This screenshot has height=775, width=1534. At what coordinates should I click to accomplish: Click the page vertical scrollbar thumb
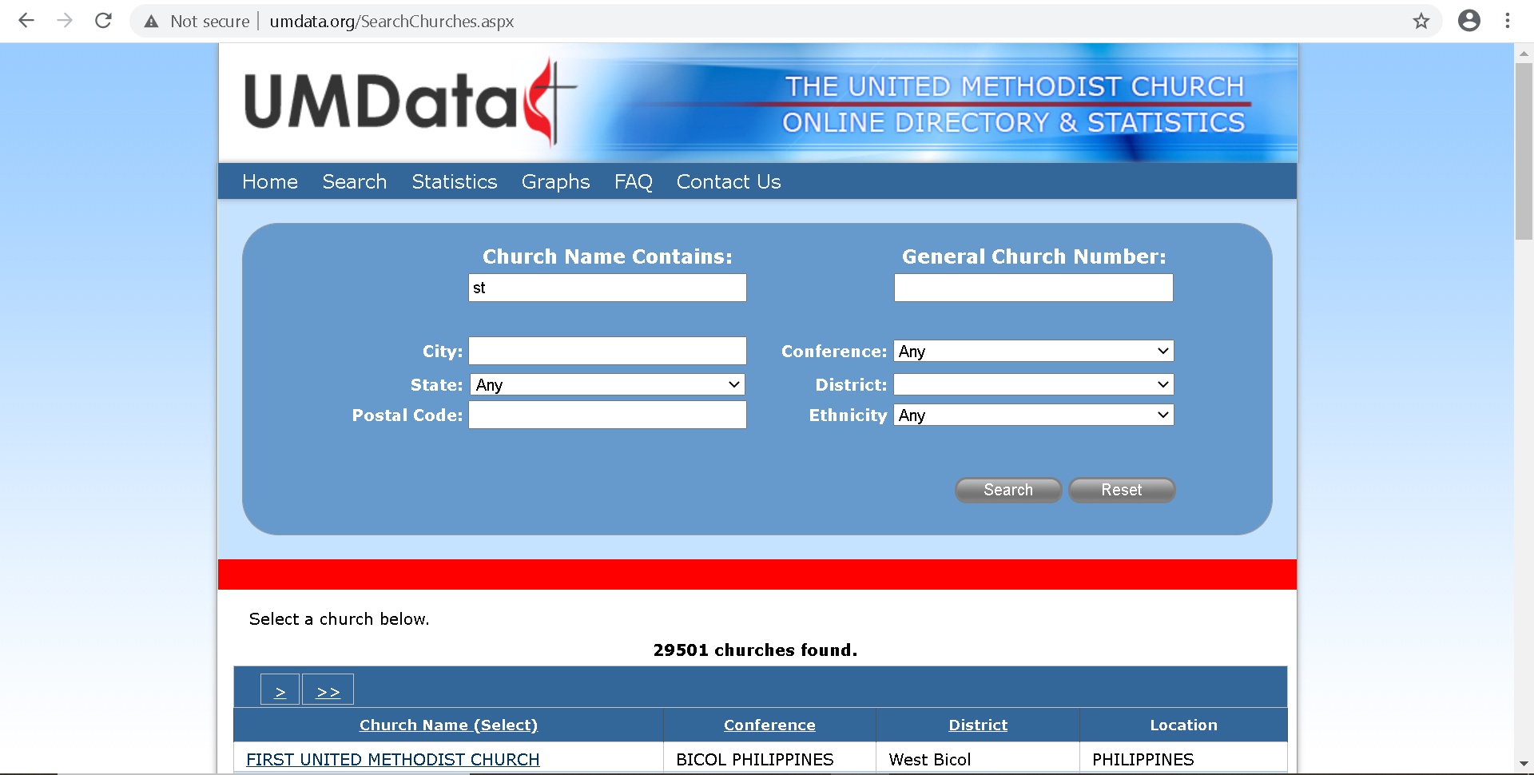[x=1524, y=152]
